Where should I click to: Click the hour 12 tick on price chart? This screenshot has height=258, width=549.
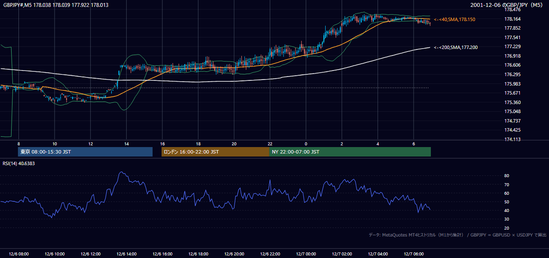[90, 144]
